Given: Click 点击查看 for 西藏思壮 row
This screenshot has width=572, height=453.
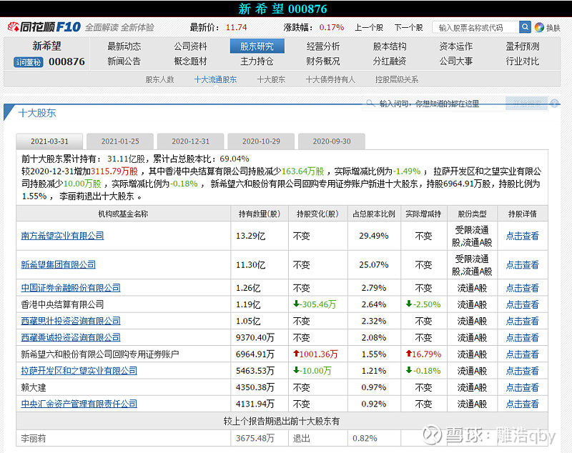Looking at the screenshot, I should tap(523, 321).
